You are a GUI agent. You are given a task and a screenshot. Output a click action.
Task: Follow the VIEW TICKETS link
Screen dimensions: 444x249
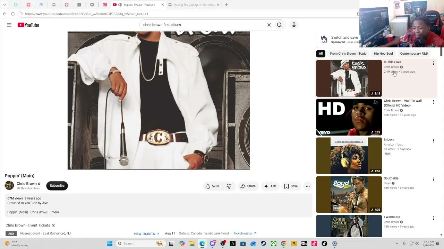tap(146, 234)
